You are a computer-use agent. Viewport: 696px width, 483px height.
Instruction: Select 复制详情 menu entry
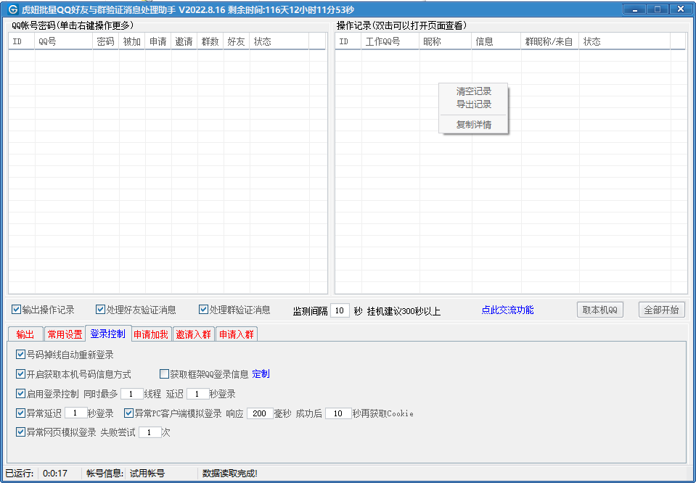473,125
